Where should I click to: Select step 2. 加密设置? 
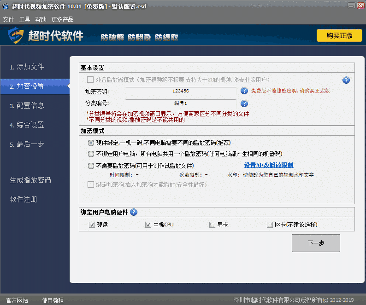[x=35, y=86]
